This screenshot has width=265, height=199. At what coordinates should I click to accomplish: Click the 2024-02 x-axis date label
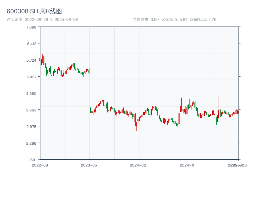[138, 165]
